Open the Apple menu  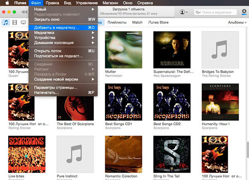click(7, 3)
